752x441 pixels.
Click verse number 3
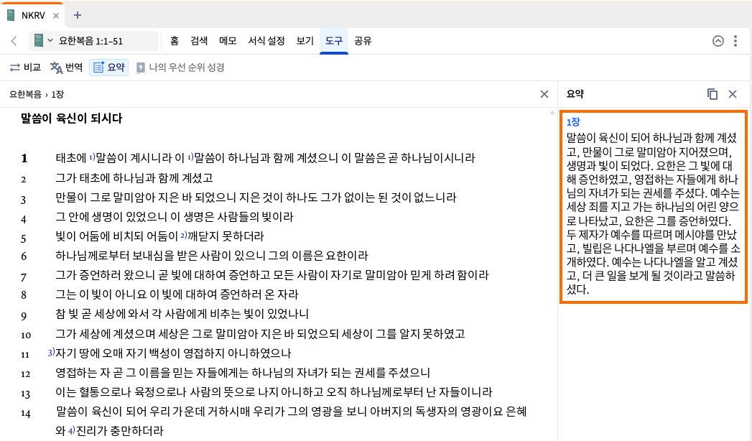[x=24, y=200]
